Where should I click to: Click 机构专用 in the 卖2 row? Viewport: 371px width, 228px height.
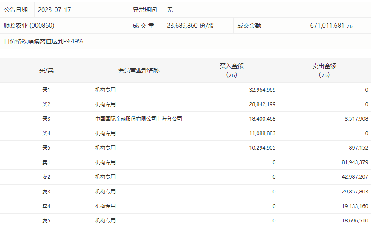point(105,177)
